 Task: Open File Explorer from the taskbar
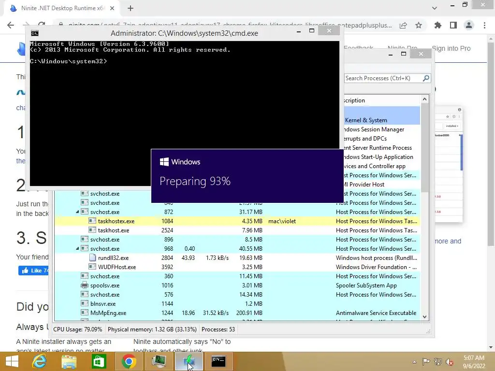pos(69,361)
